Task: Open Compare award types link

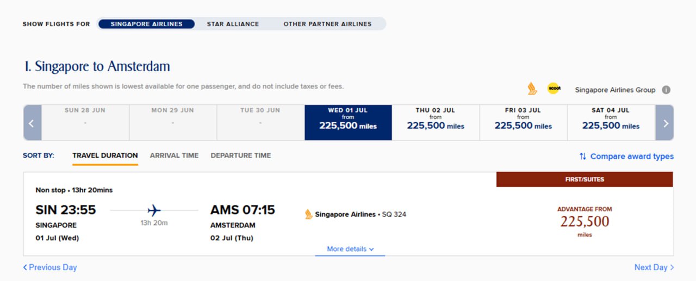Action: (631, 157)
